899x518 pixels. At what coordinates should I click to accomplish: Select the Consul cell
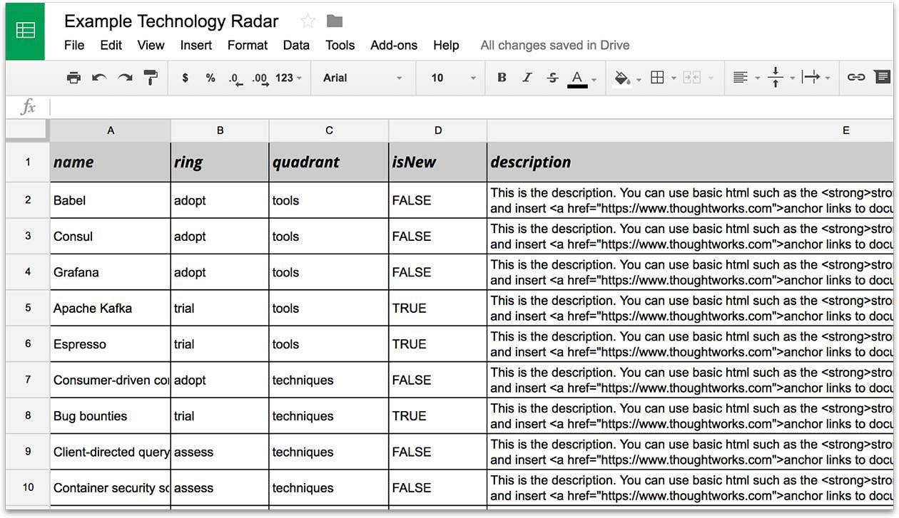click(111, 236)
